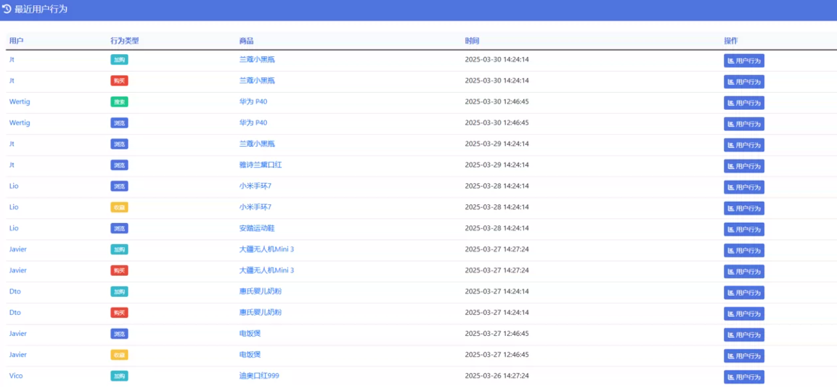Open user Wertig in the 浏览 row
The height and width of the screenshot is (387, 837).
[19, 123]
